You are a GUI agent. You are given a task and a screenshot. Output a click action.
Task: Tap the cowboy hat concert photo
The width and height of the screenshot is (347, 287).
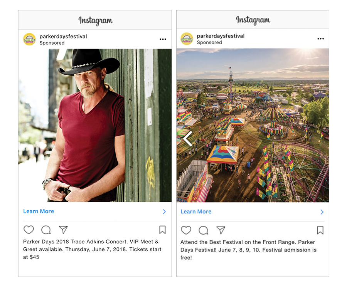pos(95,125)
